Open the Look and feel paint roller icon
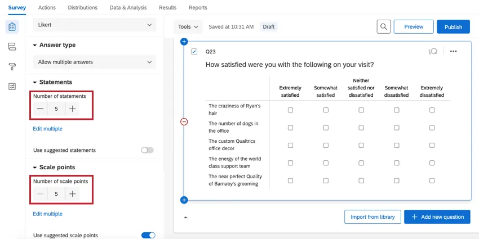 (x=12, y=66)
